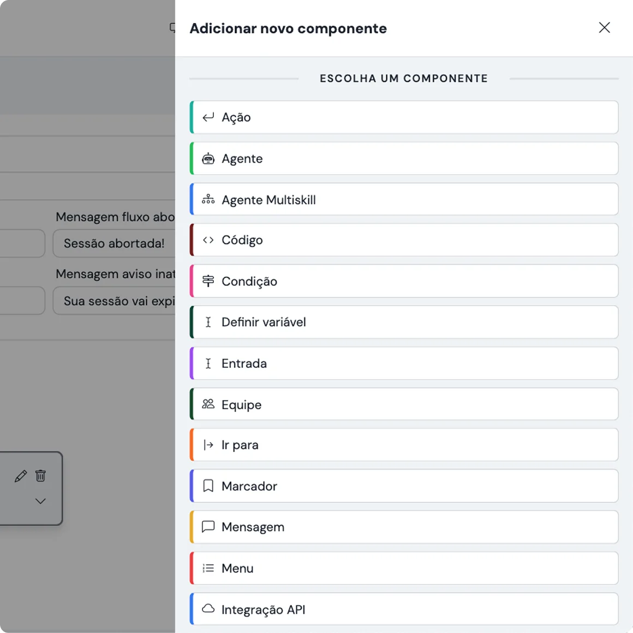Choose the Definir variável component
This screenshot has width=633, height=633.
(404, 323)
